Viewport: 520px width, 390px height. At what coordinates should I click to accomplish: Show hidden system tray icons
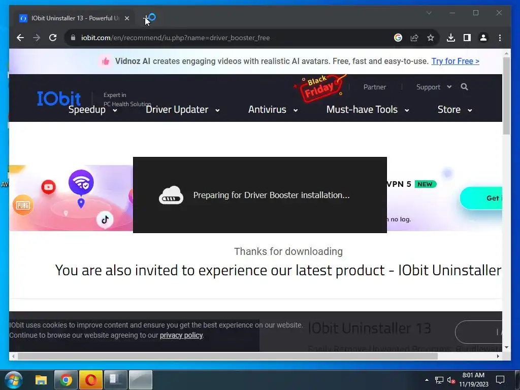(x=427, y=380)
